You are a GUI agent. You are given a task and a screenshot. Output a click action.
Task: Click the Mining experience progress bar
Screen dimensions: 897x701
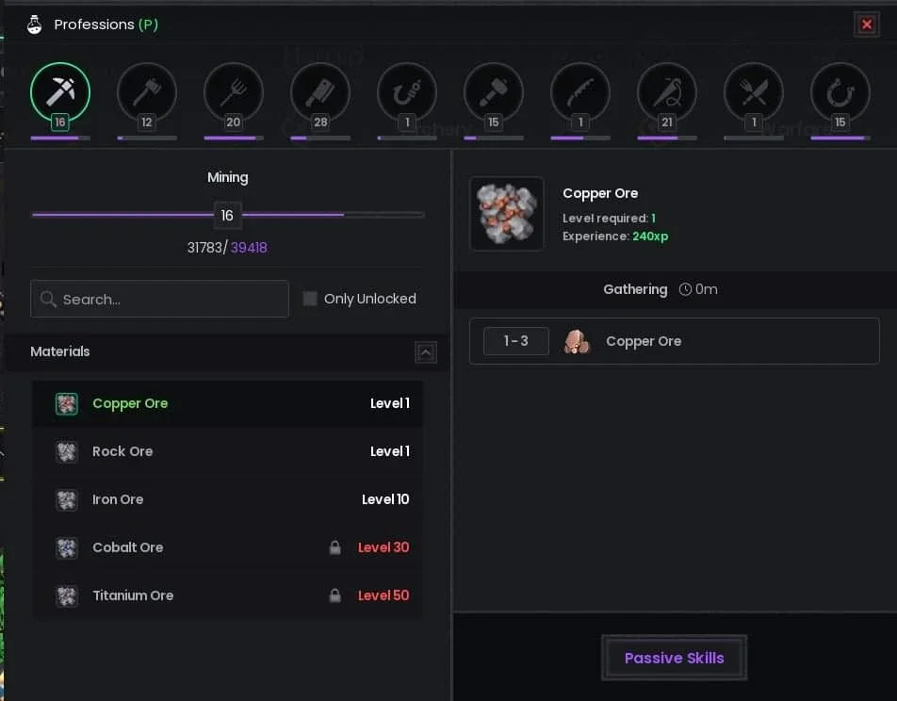[228, 215]
